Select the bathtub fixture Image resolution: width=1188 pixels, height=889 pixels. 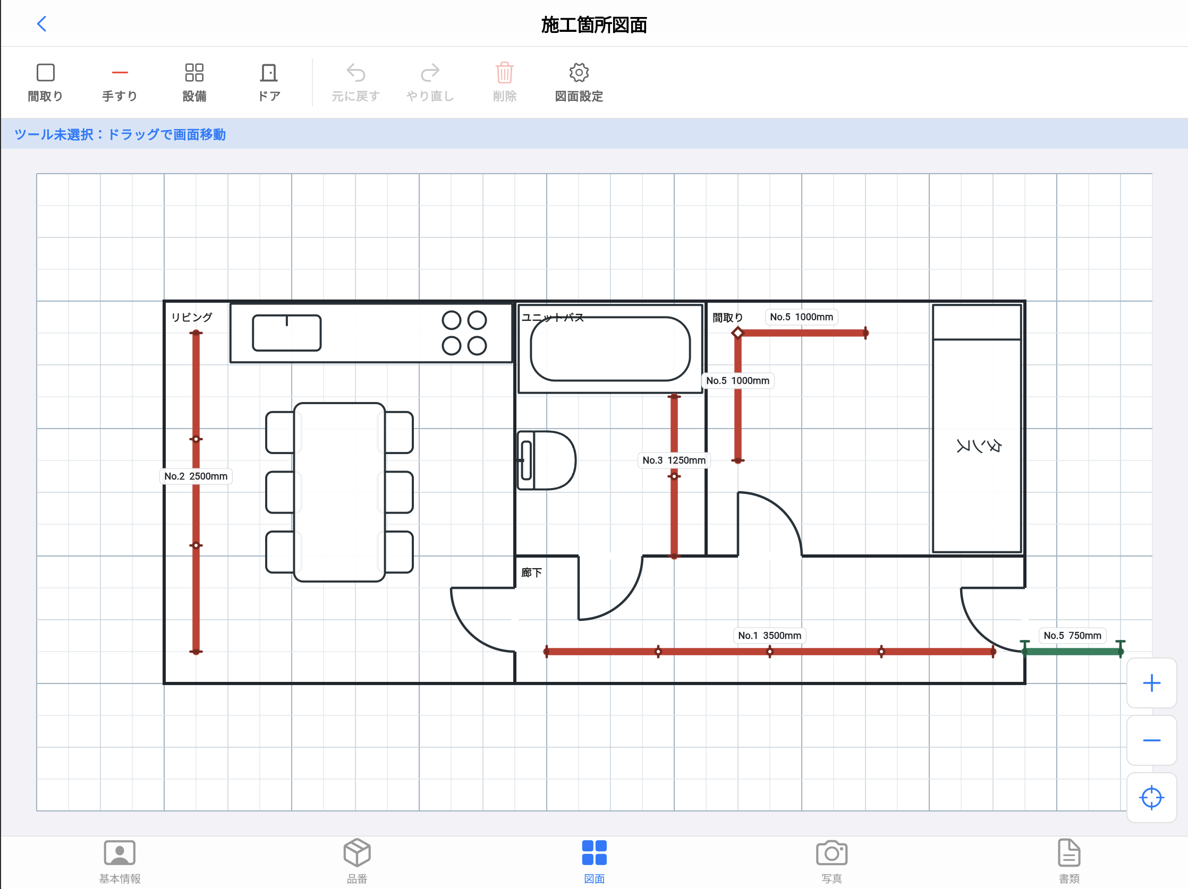click(x=610, y=348)
